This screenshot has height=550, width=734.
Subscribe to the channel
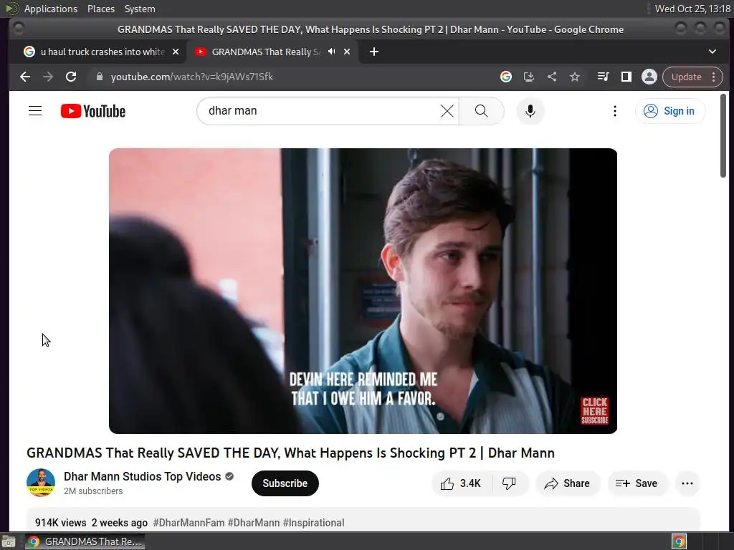point(285,483)
